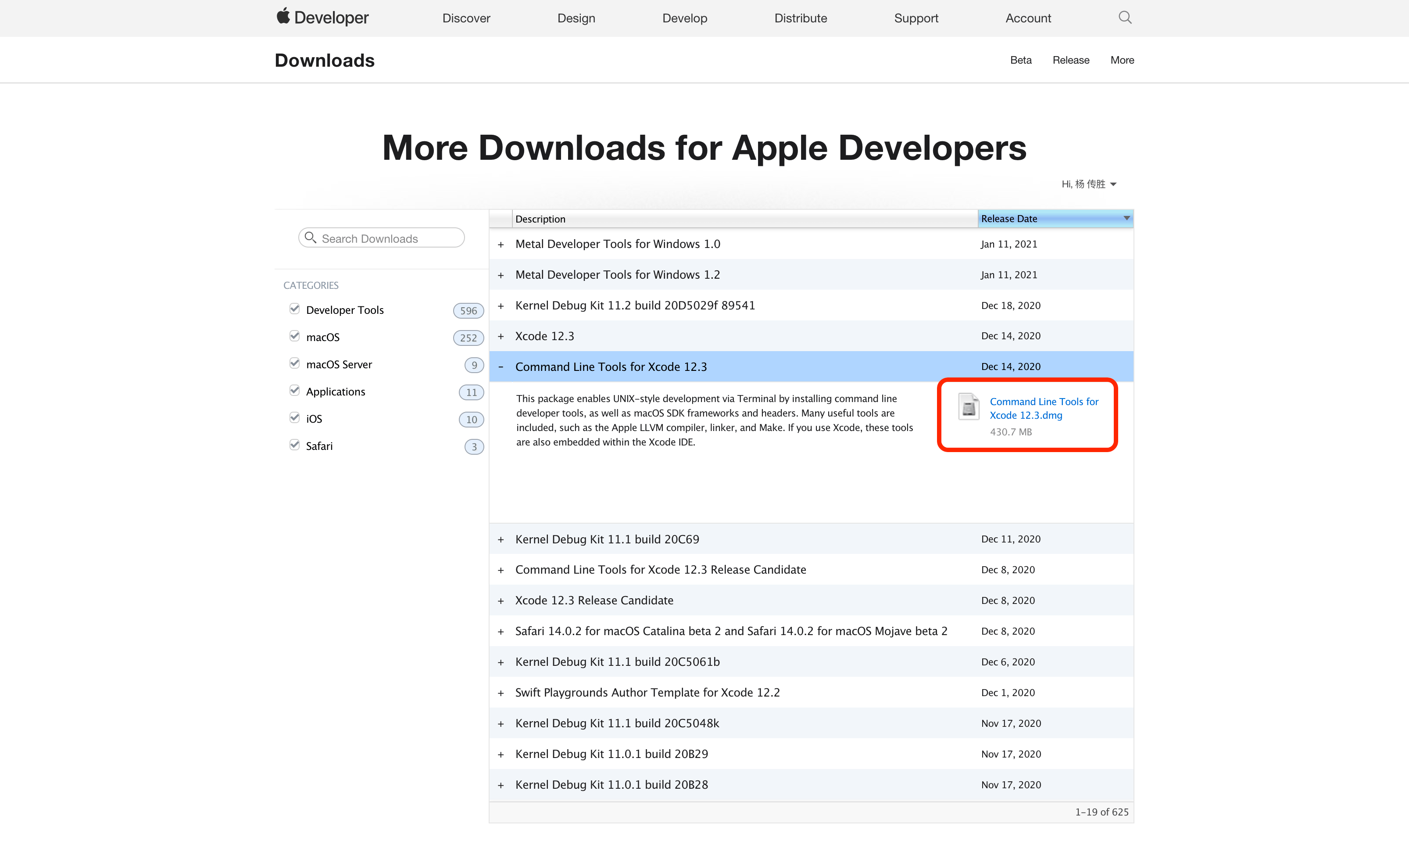The height and width of the screenshot is (855, 1409).
Task: Toggle the macOS Server category checkbox
Action: (x=294, y=363)
